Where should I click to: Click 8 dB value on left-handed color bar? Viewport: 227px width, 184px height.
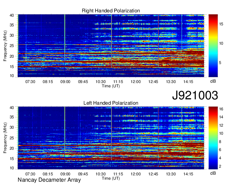pos(220,142)
